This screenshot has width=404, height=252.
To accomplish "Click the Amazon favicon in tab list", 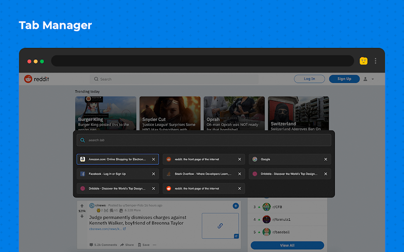I will [82, 159].
